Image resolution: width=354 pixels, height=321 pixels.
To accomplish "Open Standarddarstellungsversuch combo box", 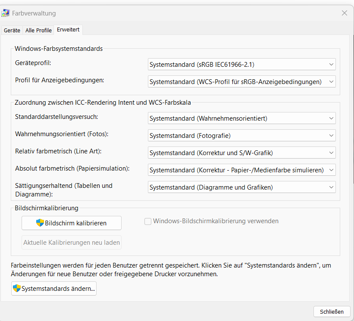I will (x=241, y=118).
